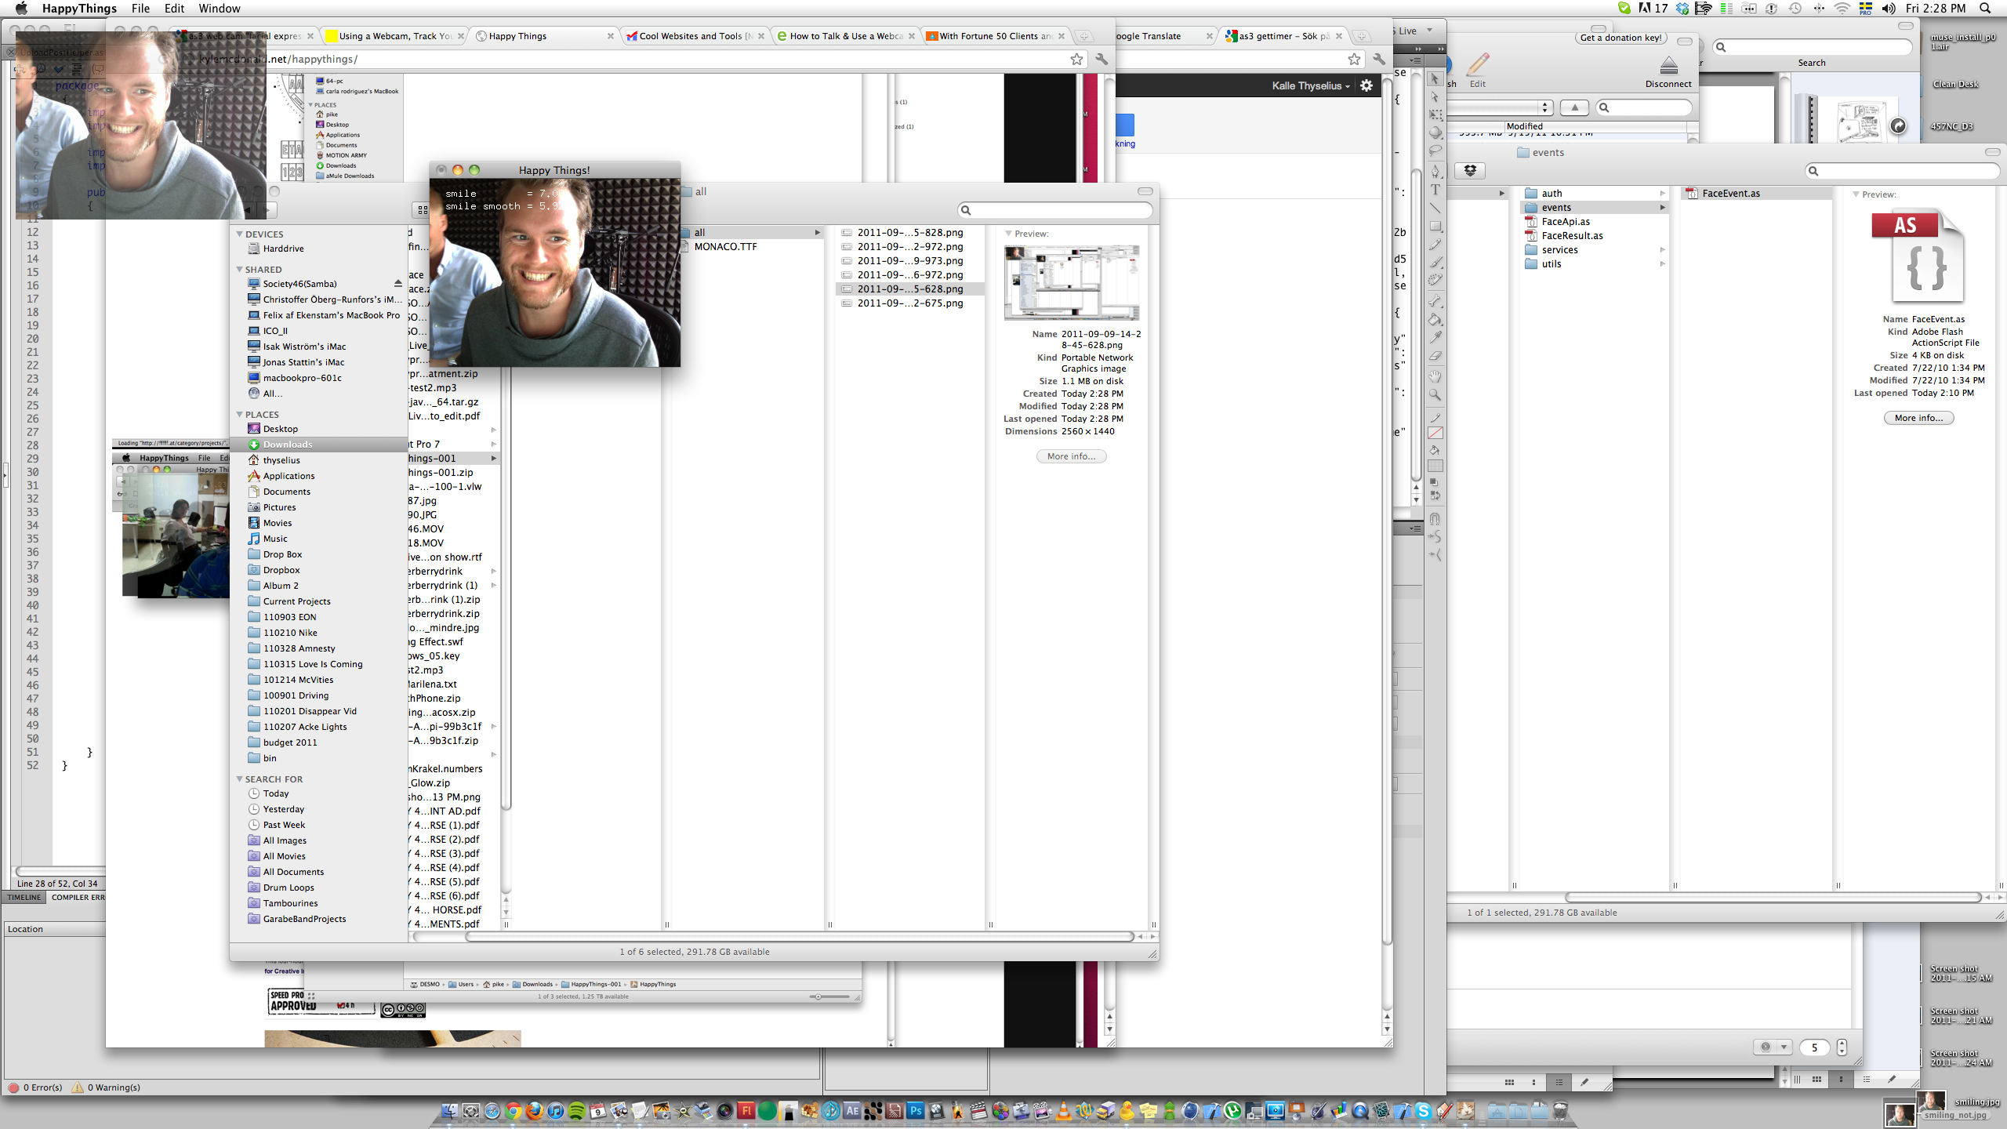Click More info button under PNG preview
Screen dimensions: 2007x1129
tap(1071, 456)
